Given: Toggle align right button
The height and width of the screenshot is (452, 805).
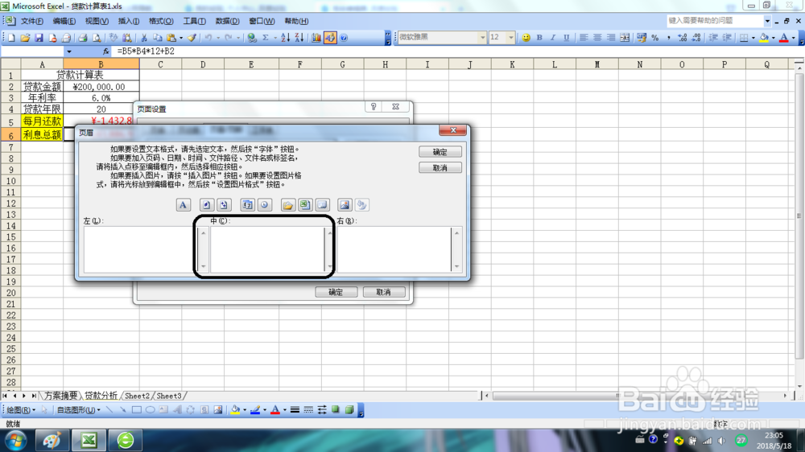Looking at the screenshot, I should pyautogui.click(x=611, y=38).
